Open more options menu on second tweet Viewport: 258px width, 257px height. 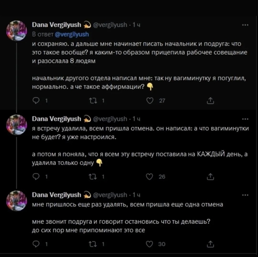[x=244, y=119]
